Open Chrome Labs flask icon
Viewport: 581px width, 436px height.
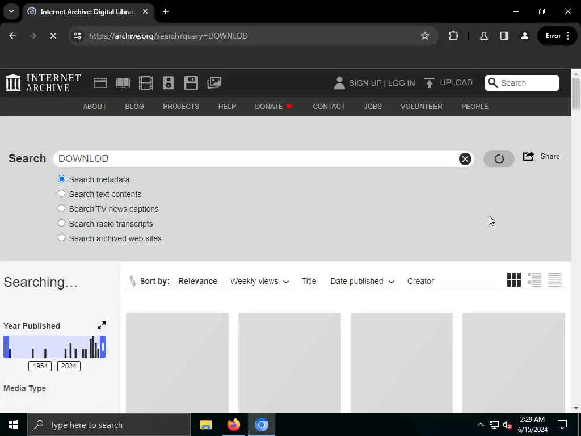tap(483, 36)
